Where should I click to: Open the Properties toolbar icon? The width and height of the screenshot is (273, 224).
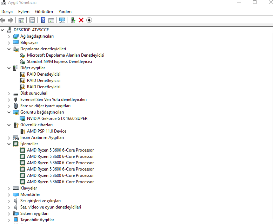tap(32, 20)
